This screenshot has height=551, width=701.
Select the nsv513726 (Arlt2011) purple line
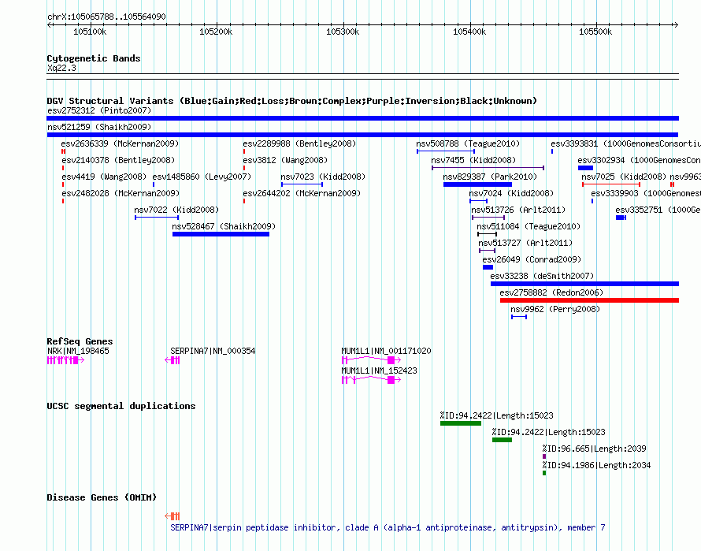[488, 218]
